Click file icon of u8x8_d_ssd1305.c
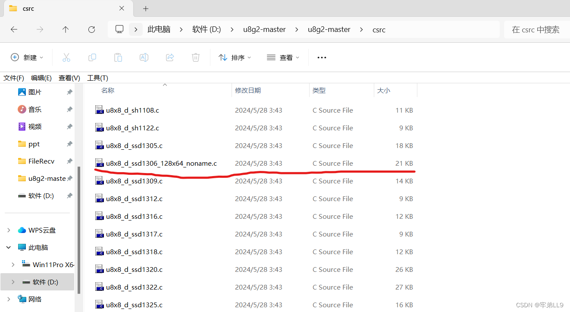The width and height of the screenshot is (570, 312). (100, 145)
